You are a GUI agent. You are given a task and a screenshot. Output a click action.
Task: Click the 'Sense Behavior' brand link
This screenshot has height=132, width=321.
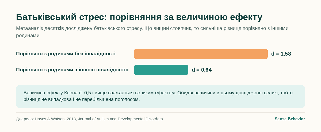[x=290, y=119]
